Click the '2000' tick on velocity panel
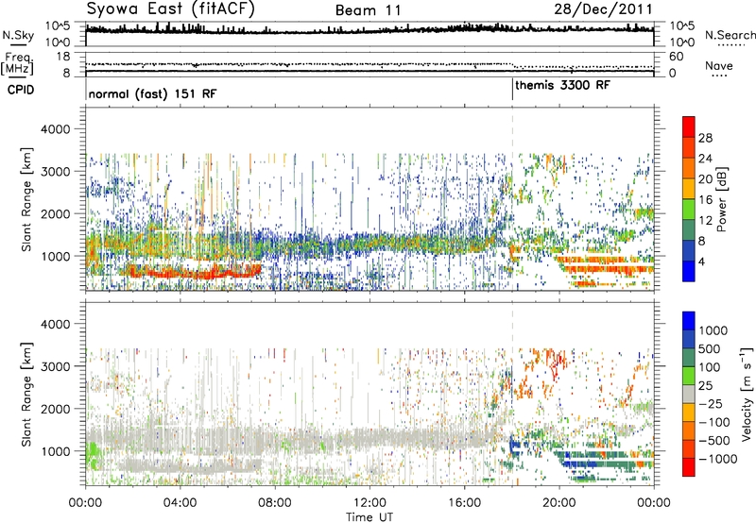Viewport: 756px width, 523px height. pyautogui.click(x=55, y=409)
